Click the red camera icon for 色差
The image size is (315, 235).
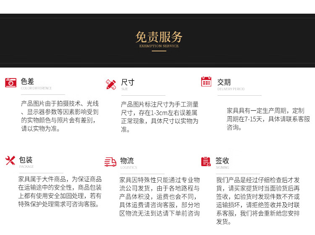[10, 83]
